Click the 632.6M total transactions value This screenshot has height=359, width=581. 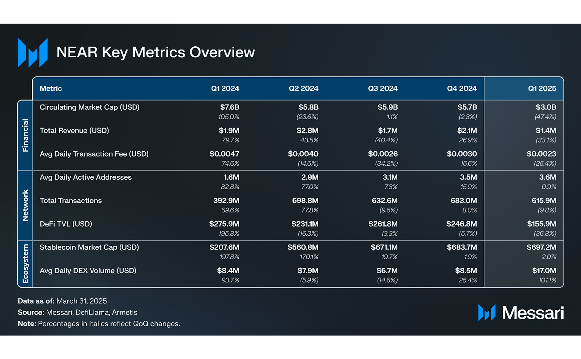(385, 200)
